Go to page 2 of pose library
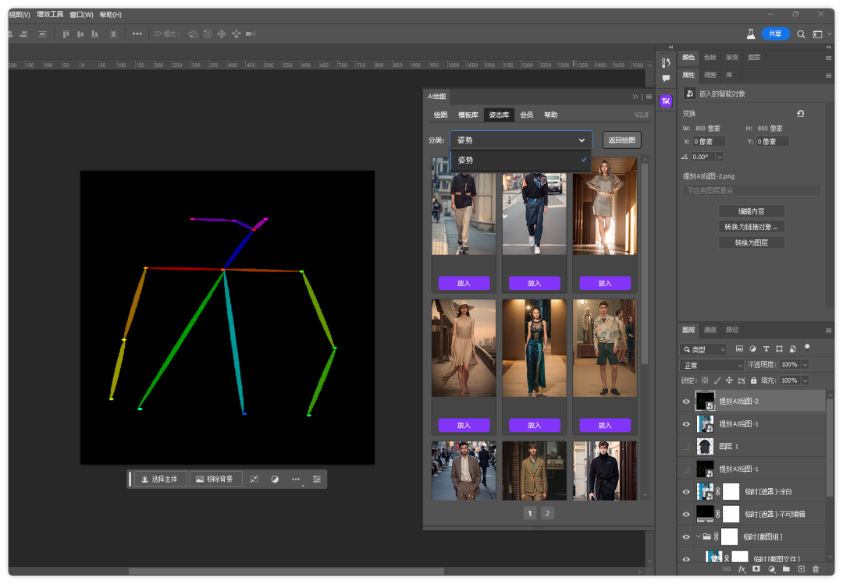843x584 pixels. point(547,513)
